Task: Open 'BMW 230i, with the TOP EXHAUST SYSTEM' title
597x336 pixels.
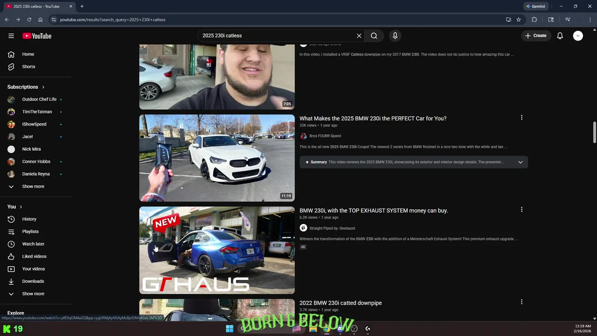Action: (374, 211)
